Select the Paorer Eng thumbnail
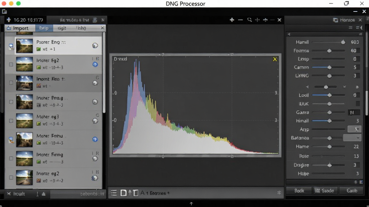Viewport: 369px width, 207px height. point(25,46)
